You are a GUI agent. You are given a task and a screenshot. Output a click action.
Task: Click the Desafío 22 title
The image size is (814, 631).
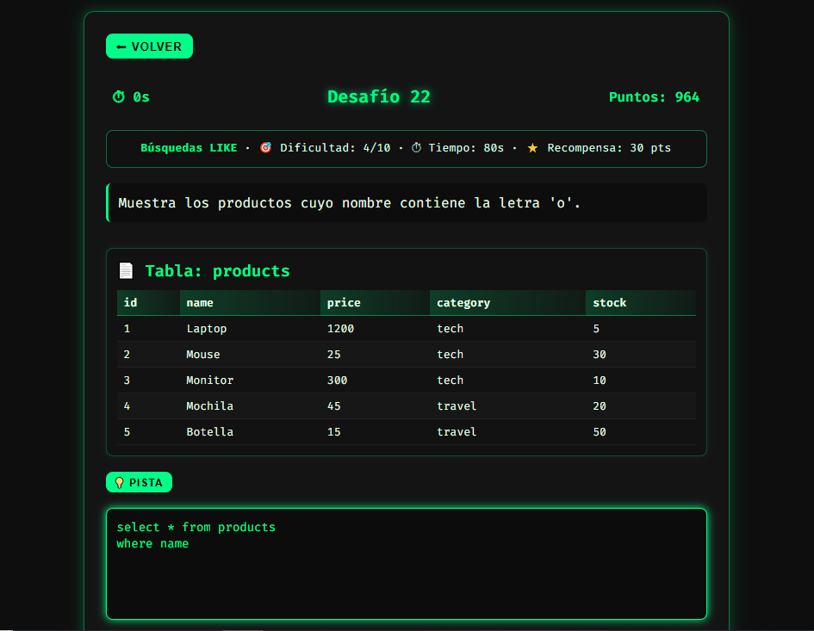point(379,97)
